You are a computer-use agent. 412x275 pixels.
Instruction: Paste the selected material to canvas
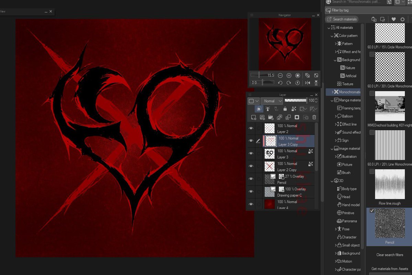[374, 19]
